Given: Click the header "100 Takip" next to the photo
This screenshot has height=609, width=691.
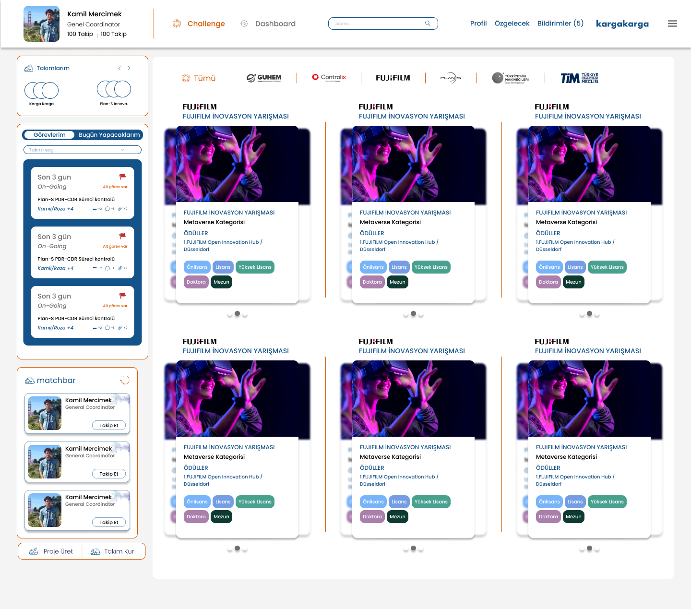Looking at the screenshot, I should (80, 34).
